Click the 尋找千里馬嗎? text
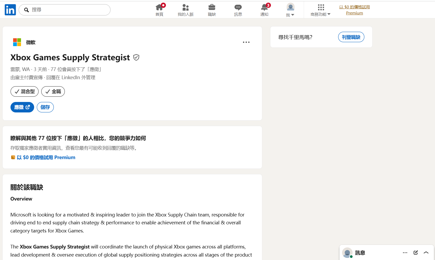 tap(295, 37)
